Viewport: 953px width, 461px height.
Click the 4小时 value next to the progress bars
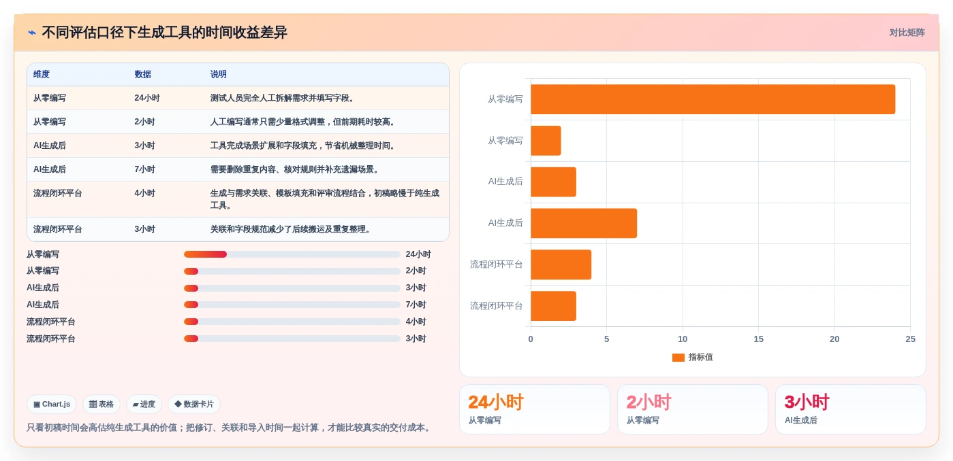tap(416, 322)
